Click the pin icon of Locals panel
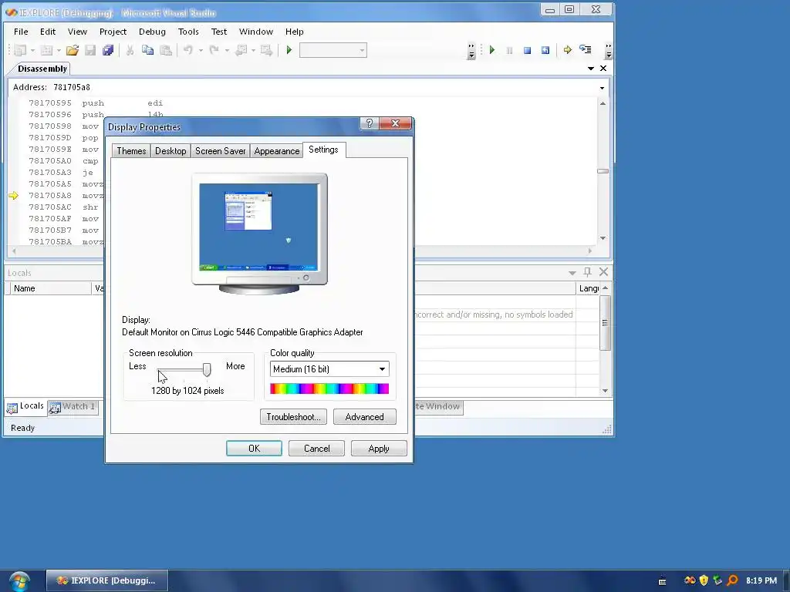 587,272
